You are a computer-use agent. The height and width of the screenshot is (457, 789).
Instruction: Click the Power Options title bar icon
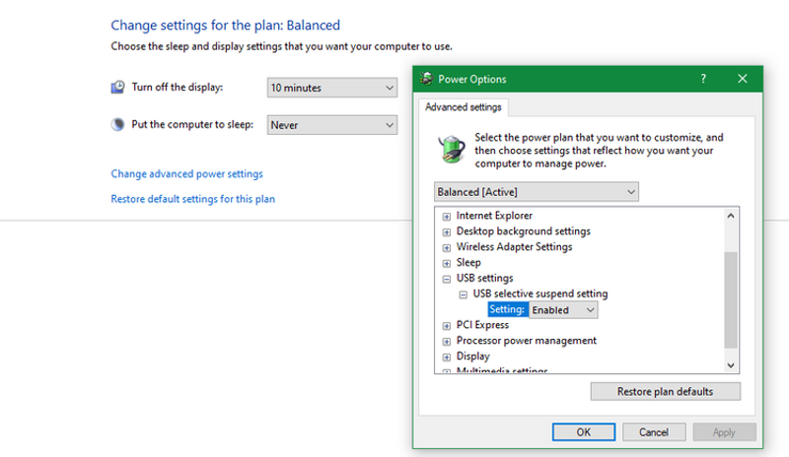[x=425, y=79]
